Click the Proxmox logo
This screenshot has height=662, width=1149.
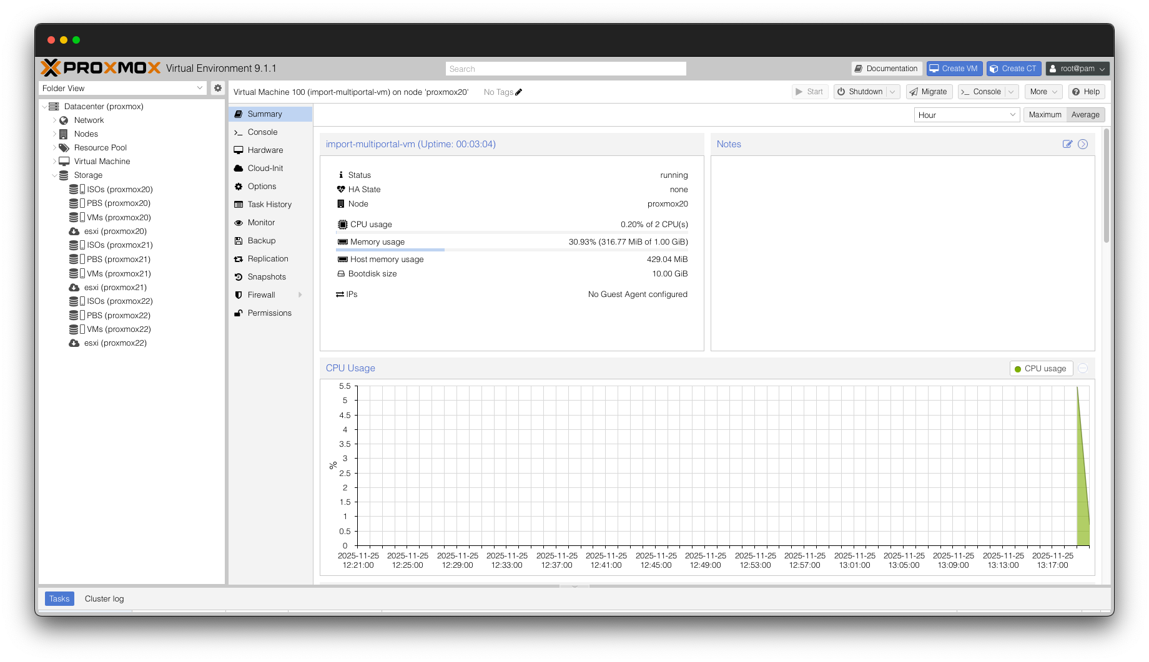coord(101,68)
